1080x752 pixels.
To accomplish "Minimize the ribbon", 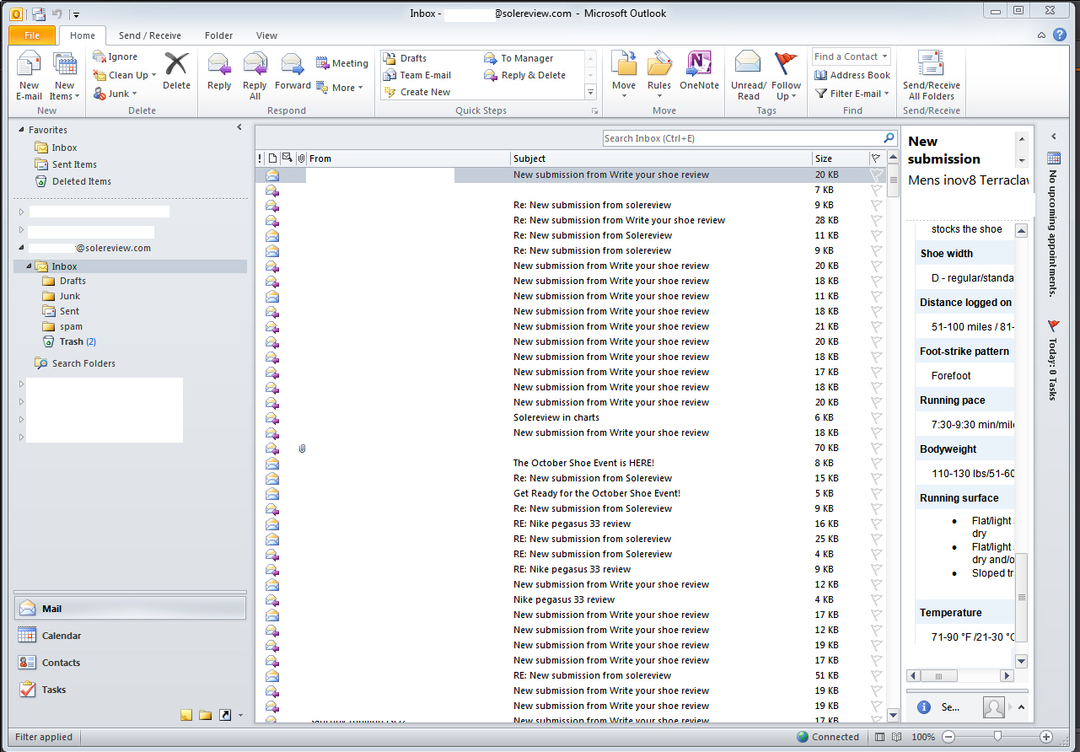I will coord(1042,35).
